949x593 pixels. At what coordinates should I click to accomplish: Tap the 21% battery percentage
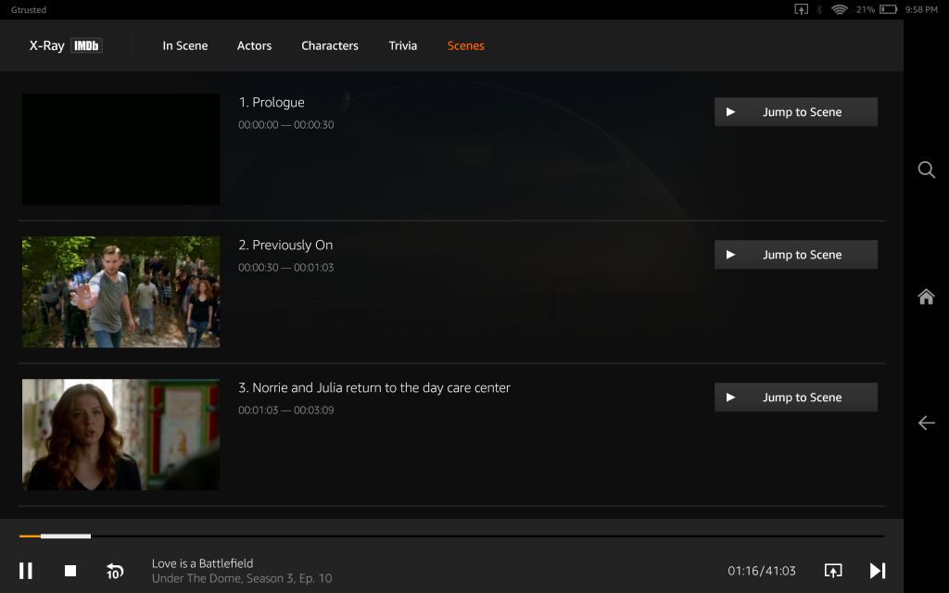point(866,9)
